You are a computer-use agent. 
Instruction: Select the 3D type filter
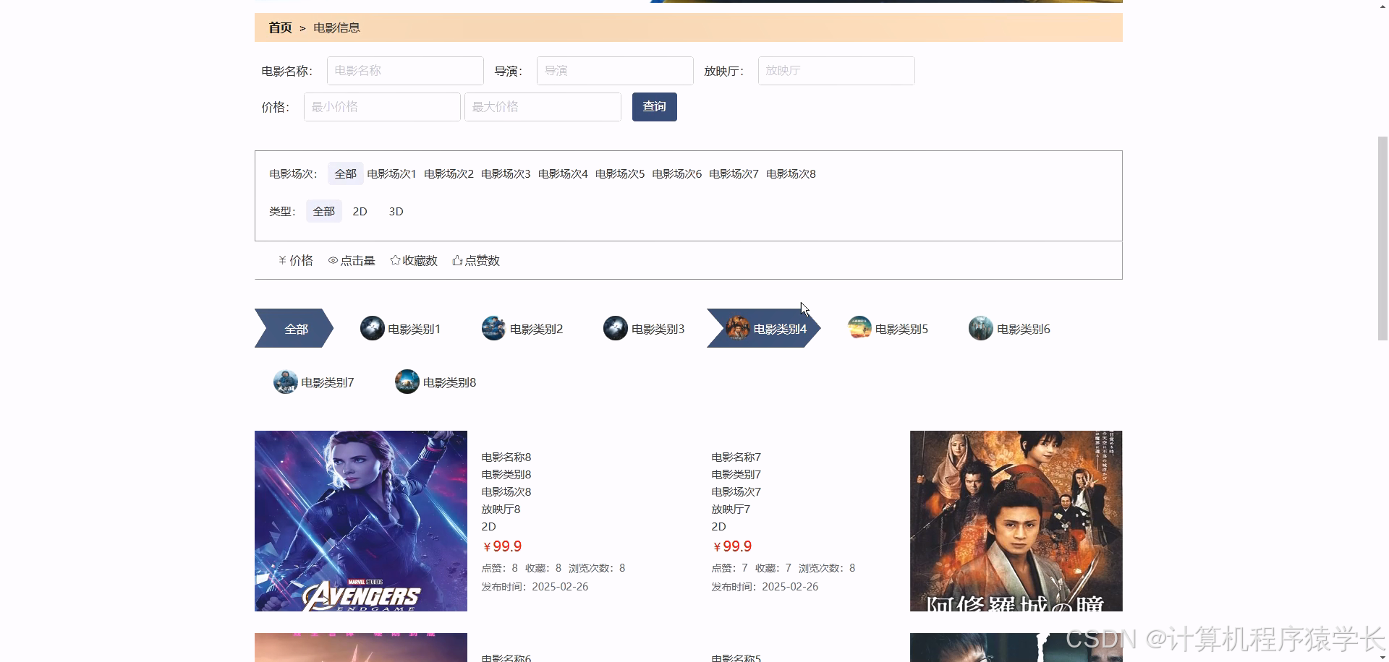[x=395, y=211]
